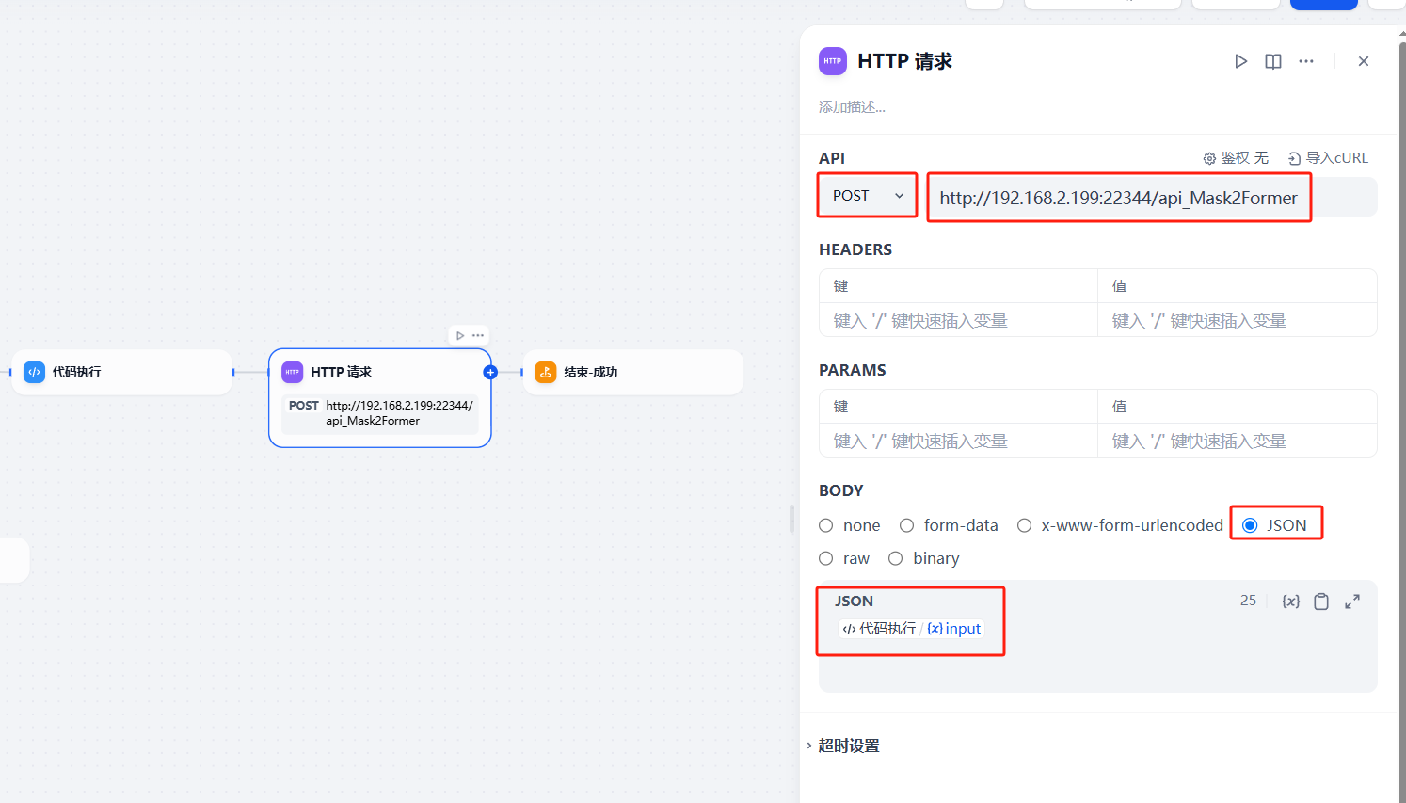Click the plus handle on HTTP node
Screen dimensions: 1406x803
(x=490, y=372)
